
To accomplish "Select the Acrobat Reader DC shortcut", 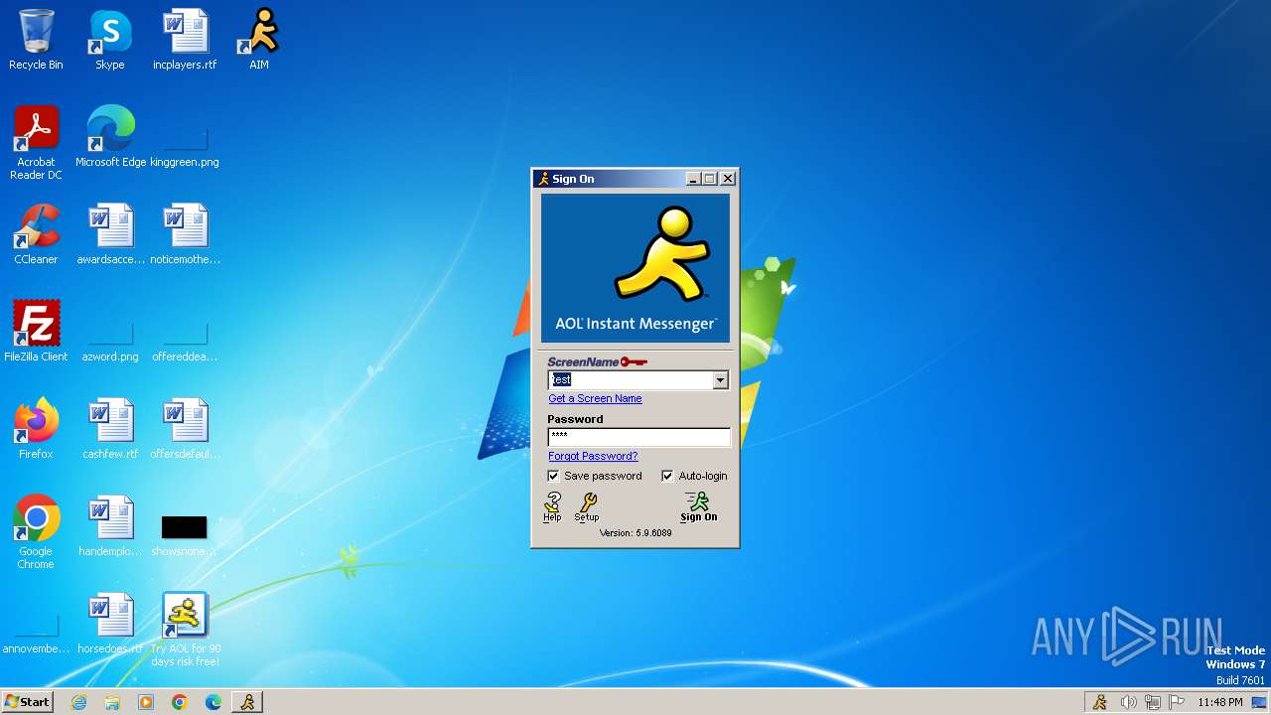I will click(36, 143).
